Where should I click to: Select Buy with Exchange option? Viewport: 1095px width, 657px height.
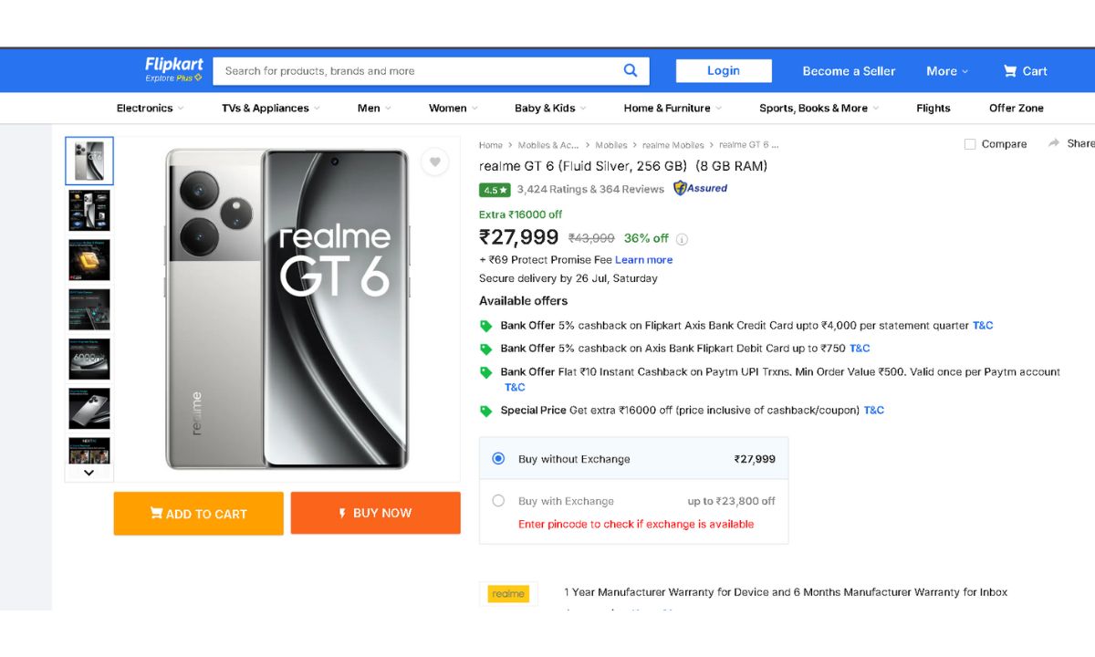[x=498, y=501]
